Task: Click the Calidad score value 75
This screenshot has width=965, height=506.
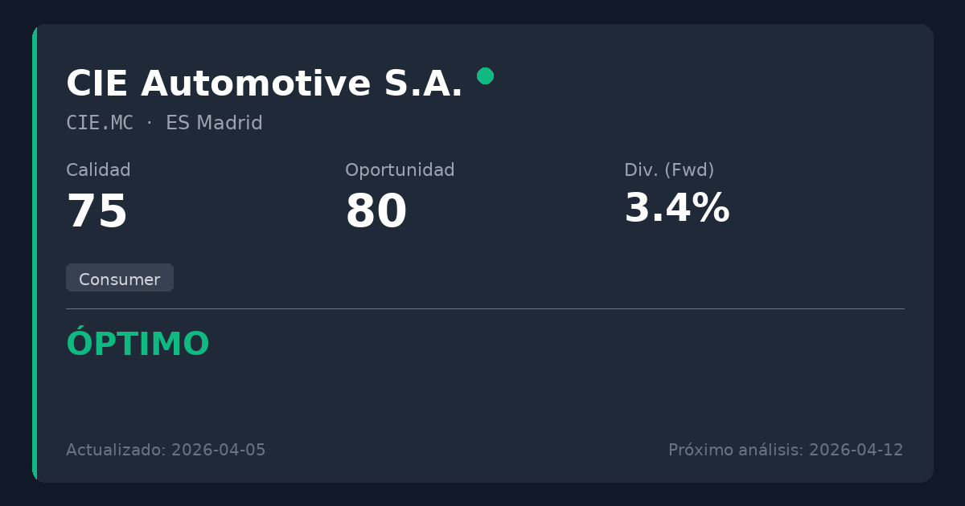Action: click(x=97, y=212)
